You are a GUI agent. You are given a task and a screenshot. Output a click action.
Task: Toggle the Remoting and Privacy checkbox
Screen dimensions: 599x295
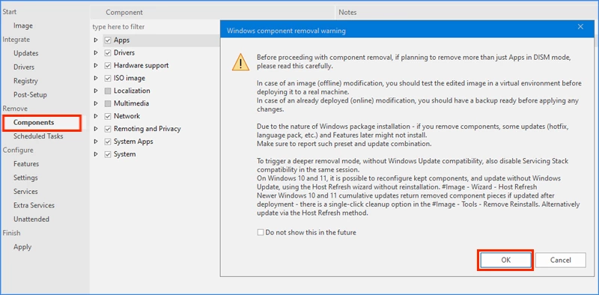[x=108, y=129]
